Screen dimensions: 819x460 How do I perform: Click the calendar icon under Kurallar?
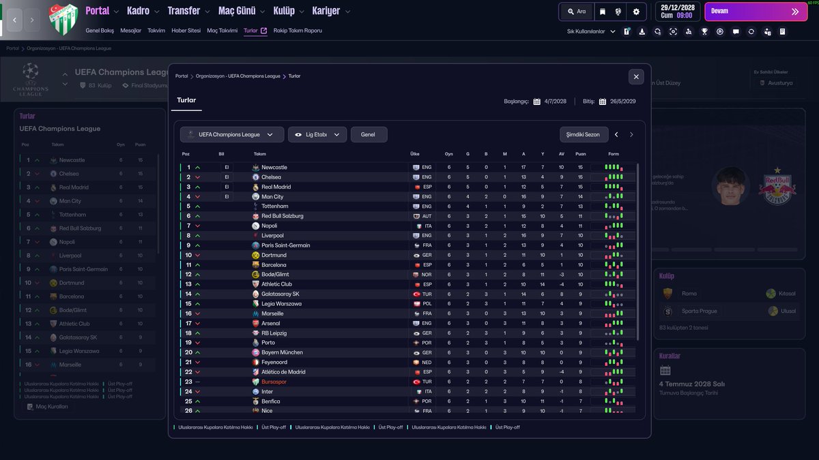point(665,371)
